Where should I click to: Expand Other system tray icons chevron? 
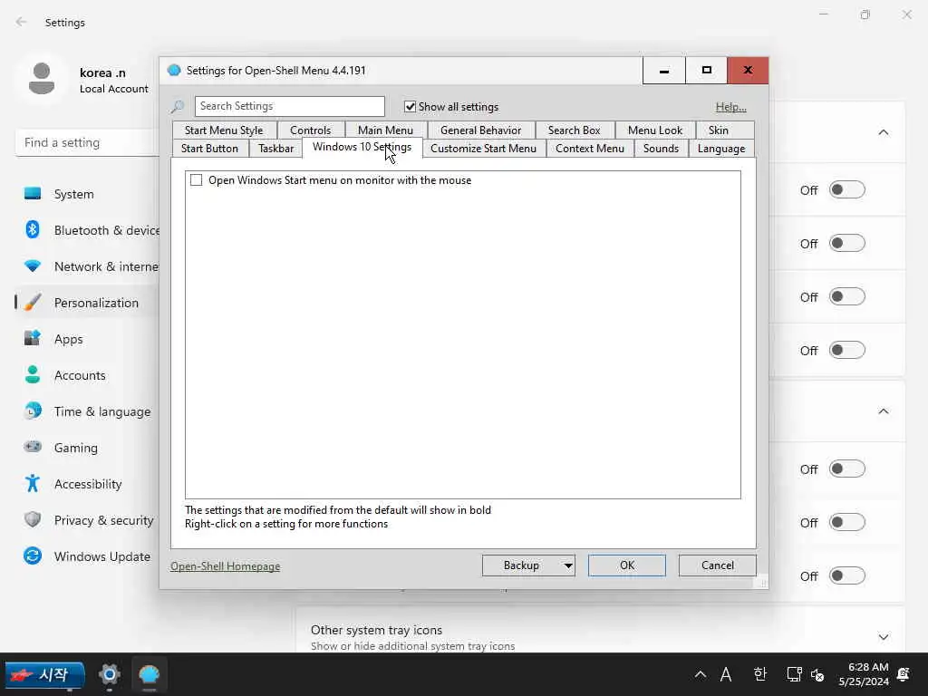point(883,637)
